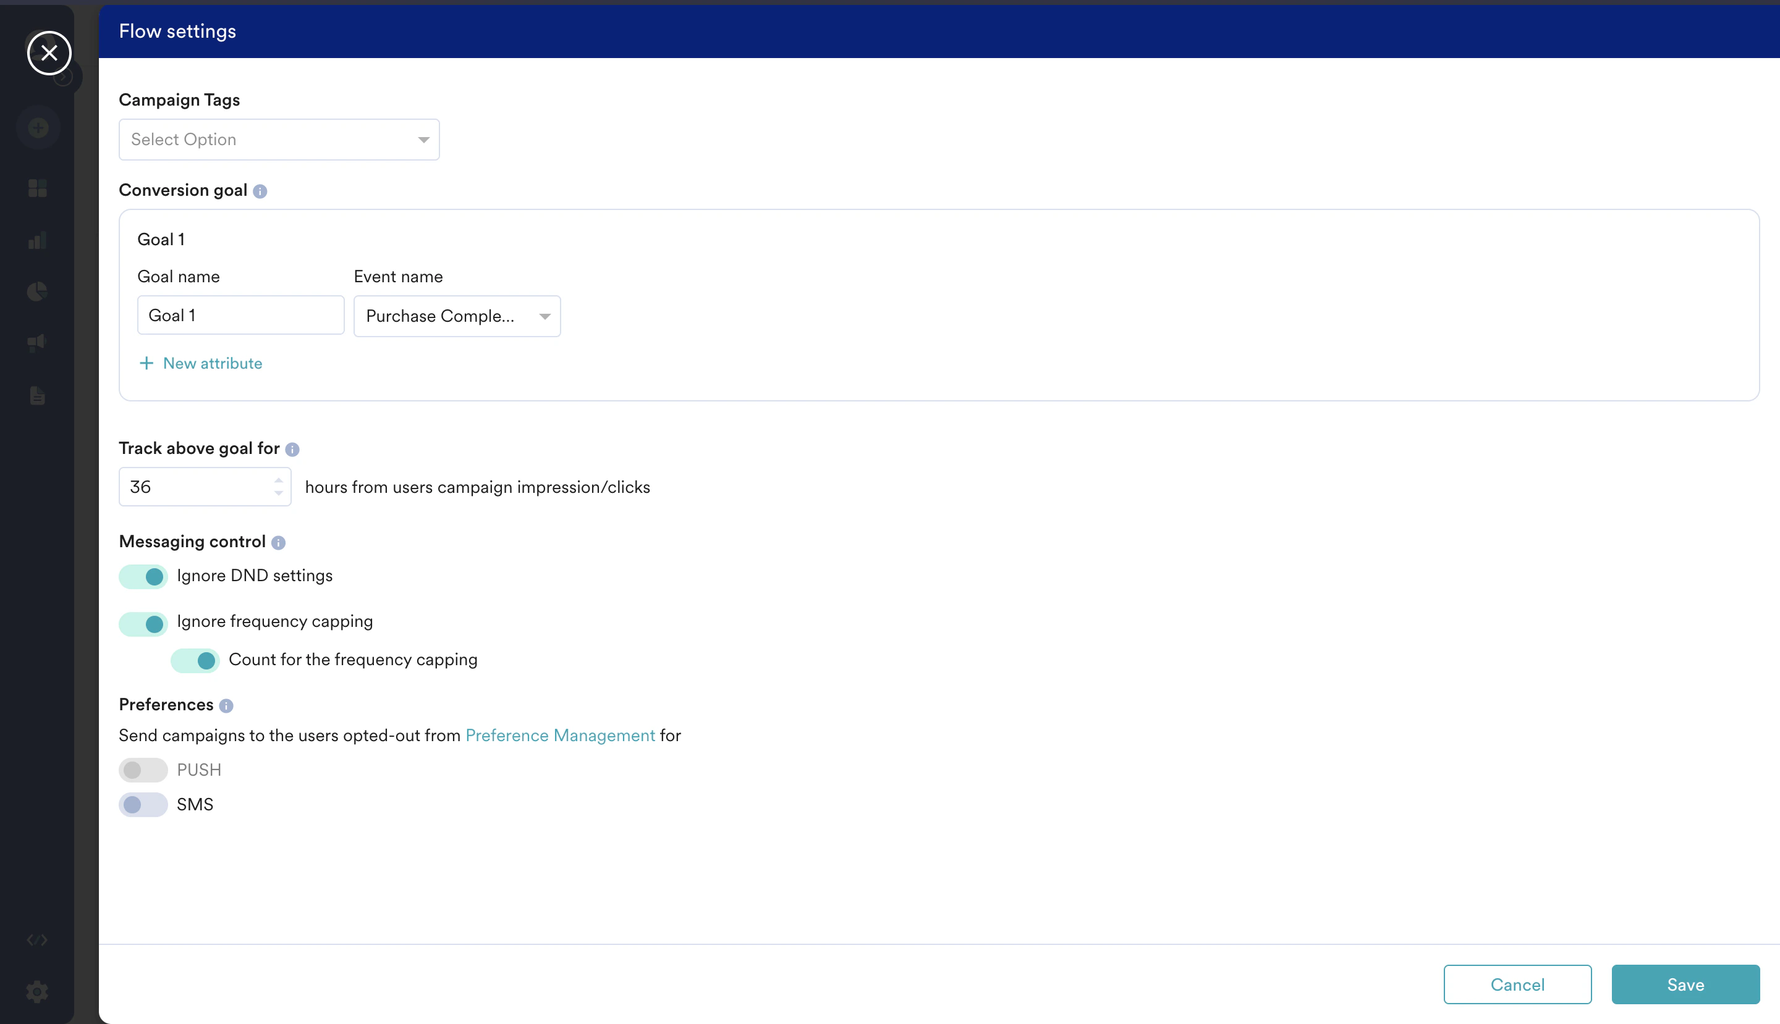
Task: Enable the SMS preferences toggle
Action: (x=143, y=805)
